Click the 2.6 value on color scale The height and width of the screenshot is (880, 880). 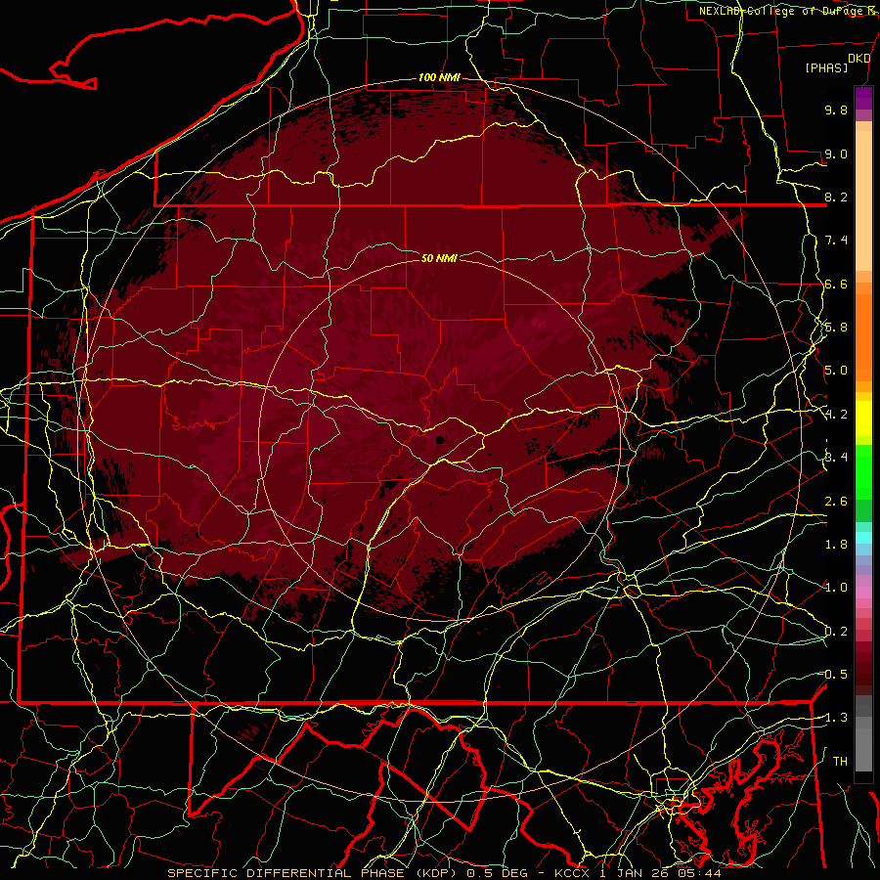pyautogui.click(x=836, y=502)
